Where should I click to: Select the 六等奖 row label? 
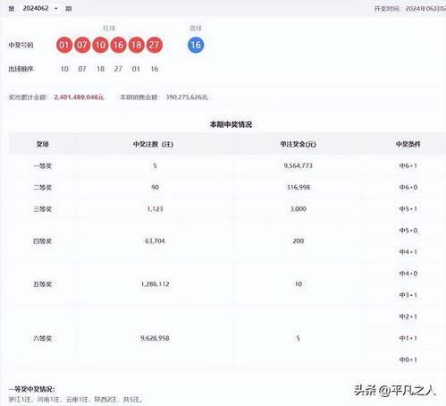(x=43, y=338)
